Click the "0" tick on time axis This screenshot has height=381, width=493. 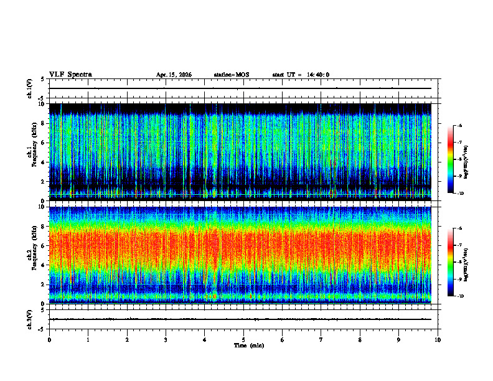click(x=49, y=340)
